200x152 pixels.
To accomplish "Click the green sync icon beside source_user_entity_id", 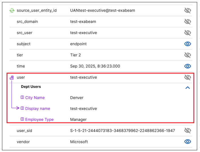I will (x=12, y=11).
